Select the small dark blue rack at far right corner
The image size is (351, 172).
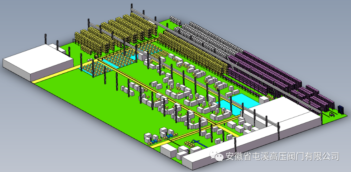(341, 109)
